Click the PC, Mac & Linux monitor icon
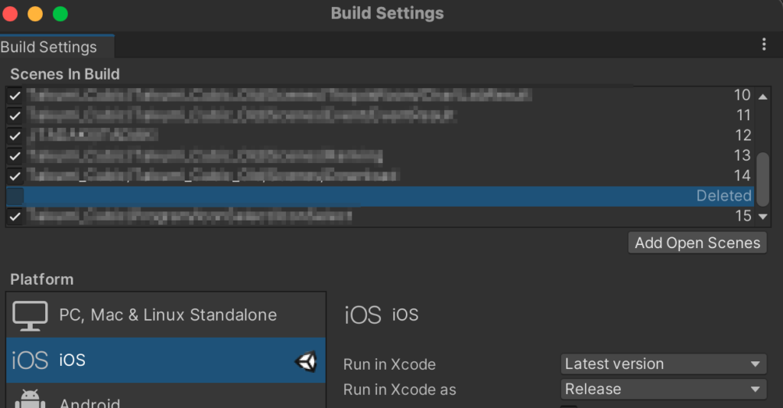The image size is (783, 408). click(30, 315)
